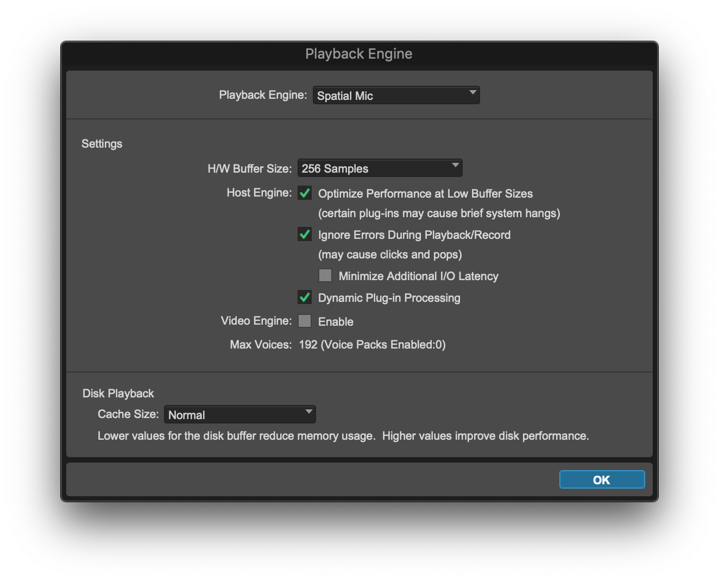Click the Cache Size dropdown arrow icon
Screen dimensions: 719x582
[307, 414]
